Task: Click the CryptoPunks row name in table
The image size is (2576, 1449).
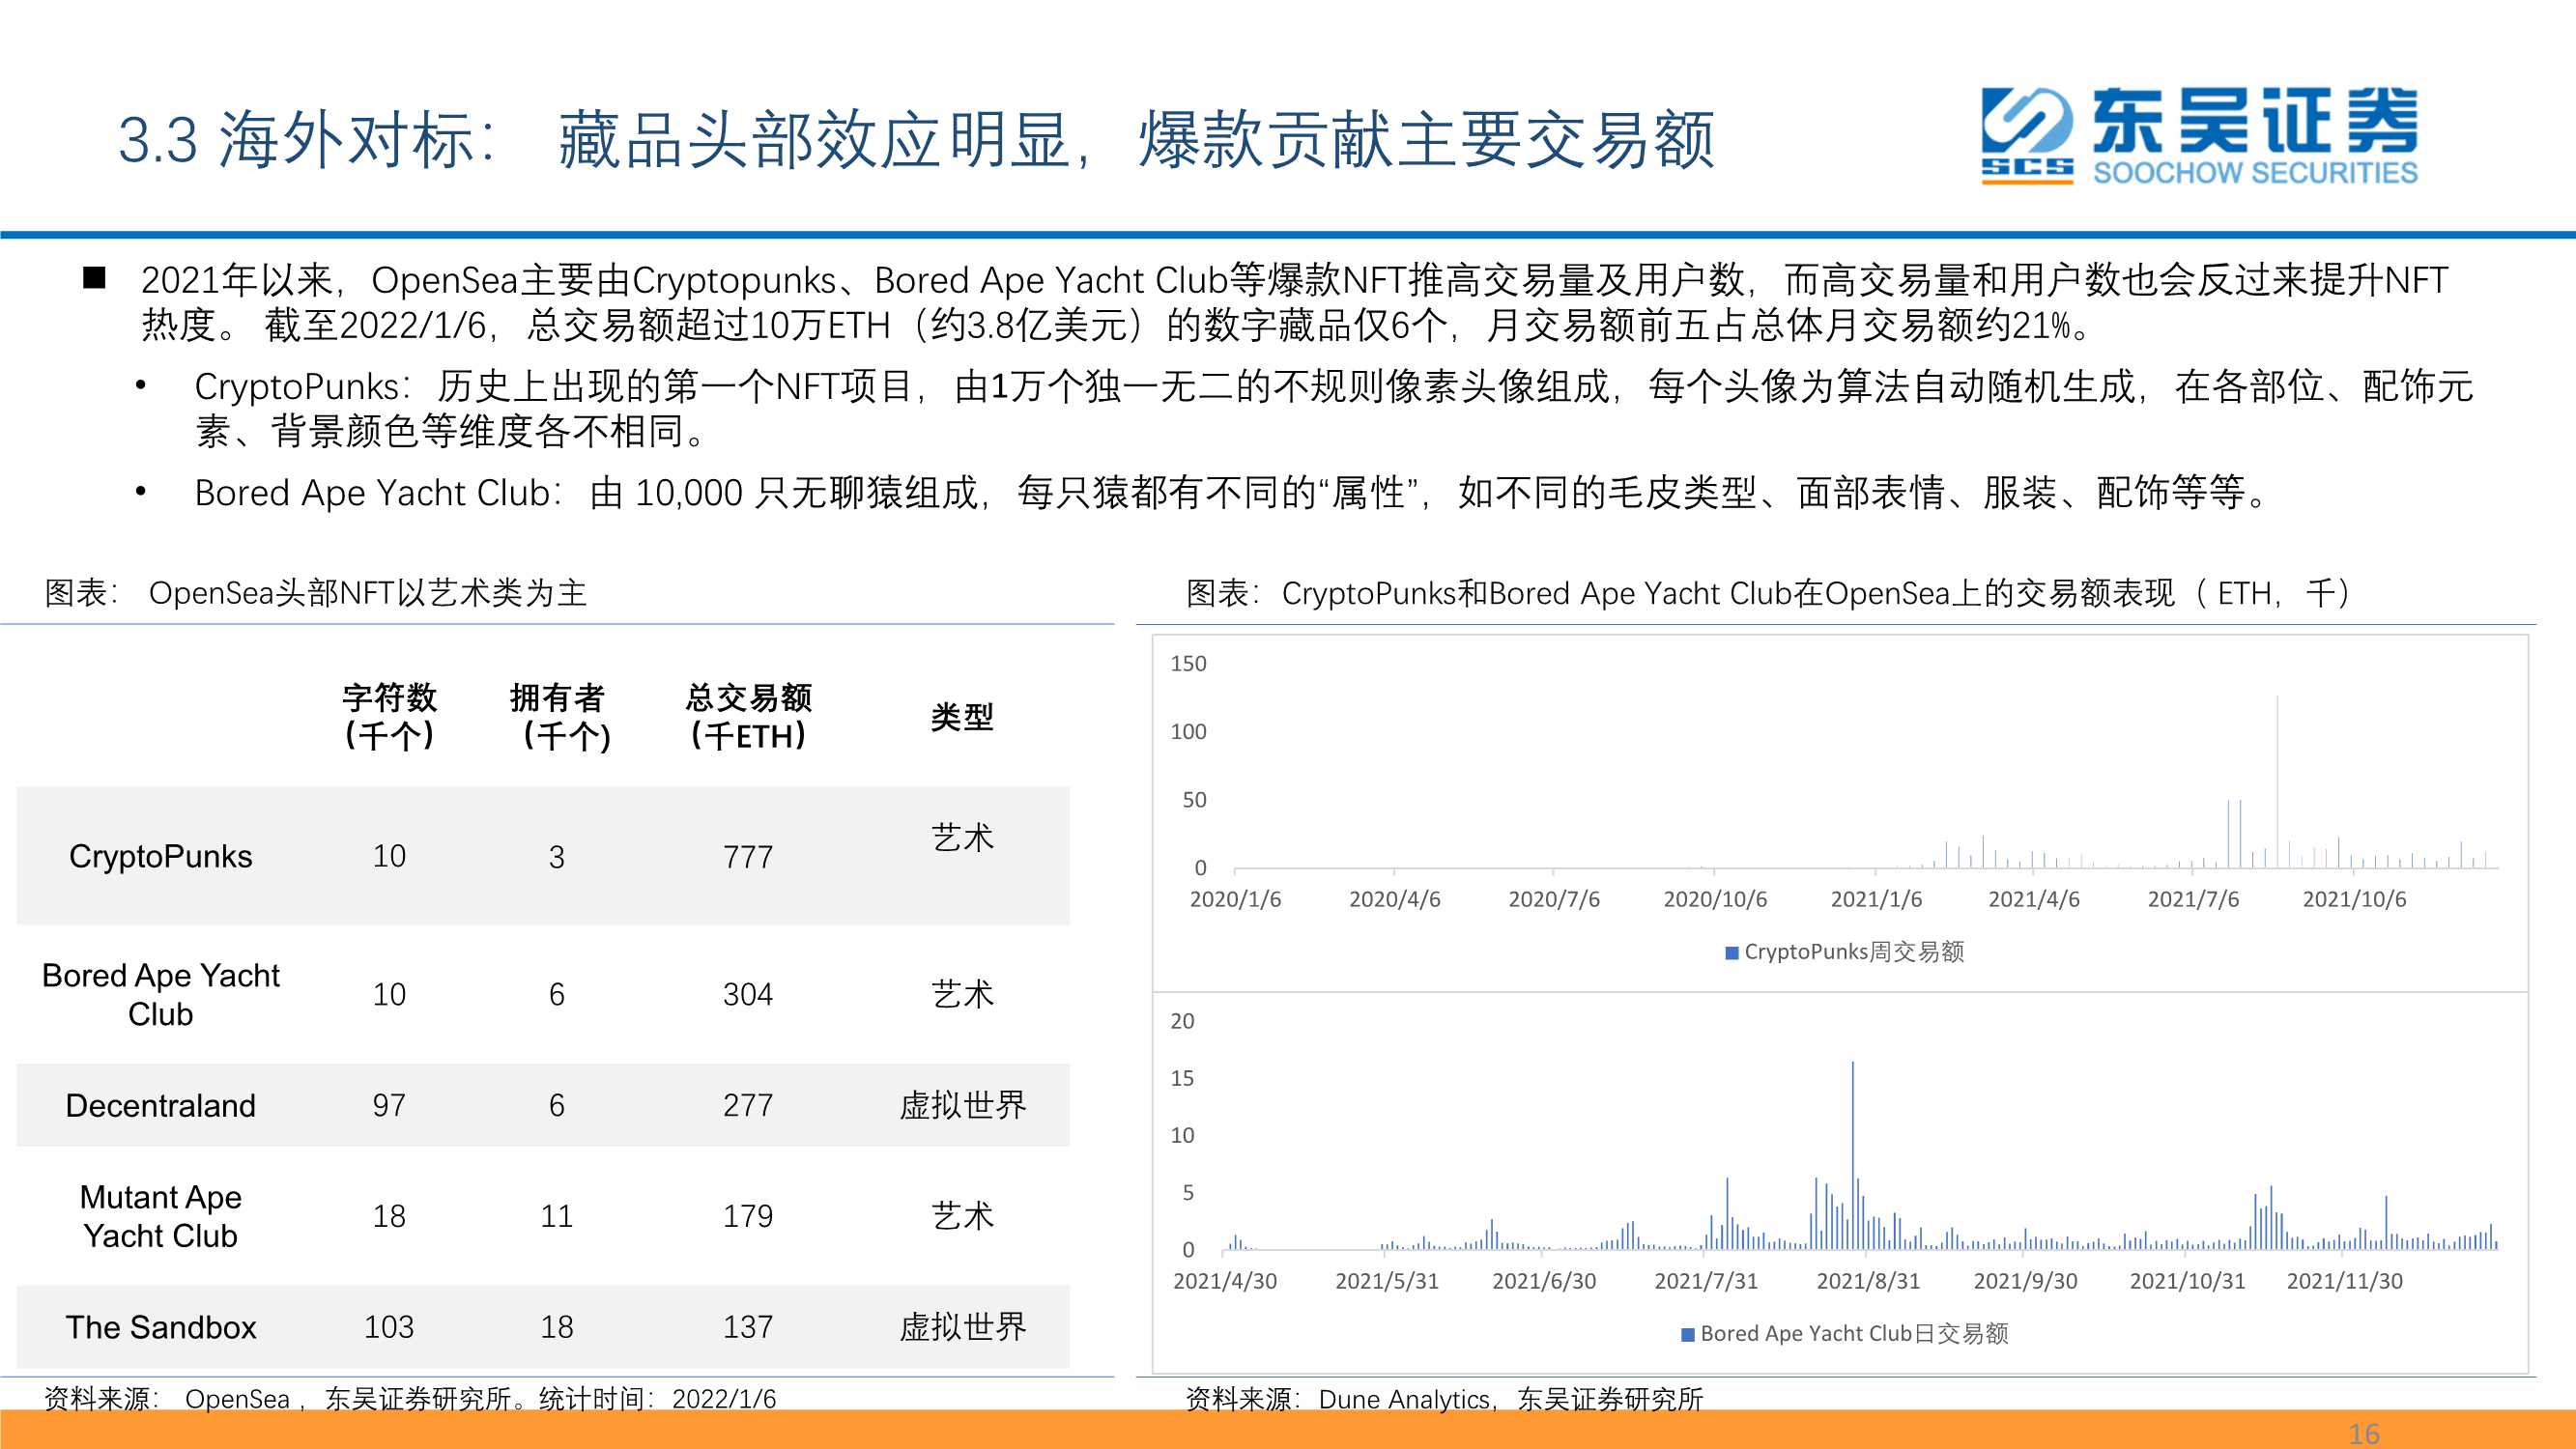Action: (160, 856)
